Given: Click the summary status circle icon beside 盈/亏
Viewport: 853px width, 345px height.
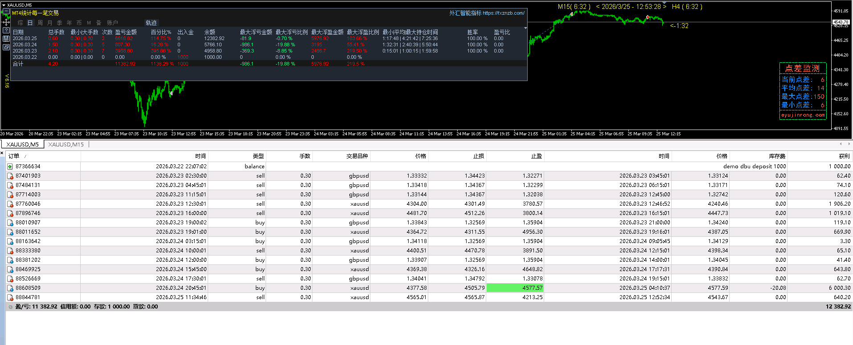Looking at the screenshot, I should tap(11, 307).
